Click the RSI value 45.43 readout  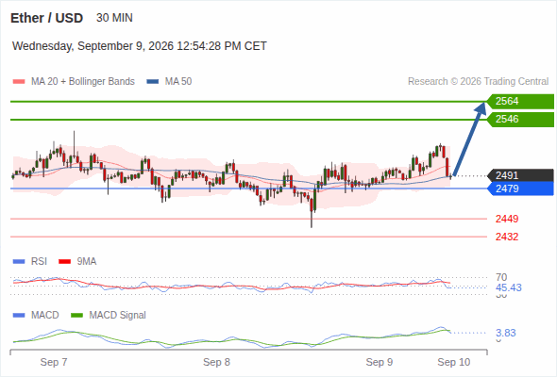508,287
